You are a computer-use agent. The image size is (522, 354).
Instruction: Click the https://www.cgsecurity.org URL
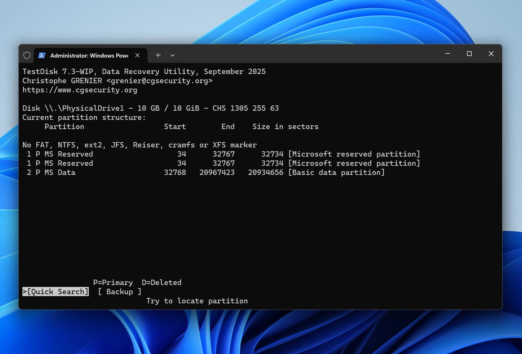[x=80, y=90]
